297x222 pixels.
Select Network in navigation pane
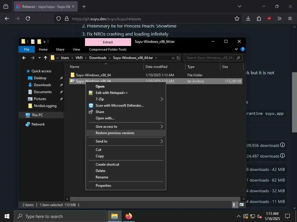[x=38, y=124]
